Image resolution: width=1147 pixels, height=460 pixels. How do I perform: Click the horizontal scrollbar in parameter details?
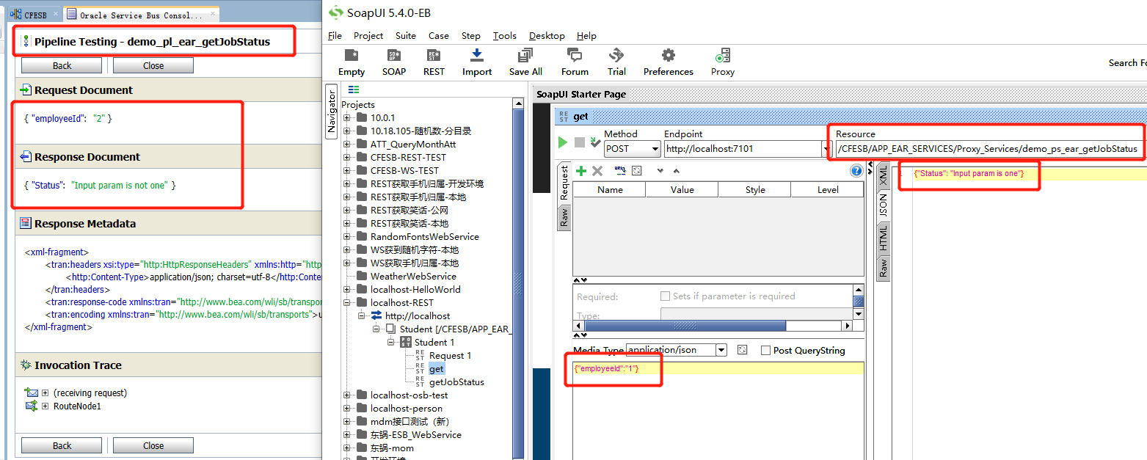click(685, 326)
